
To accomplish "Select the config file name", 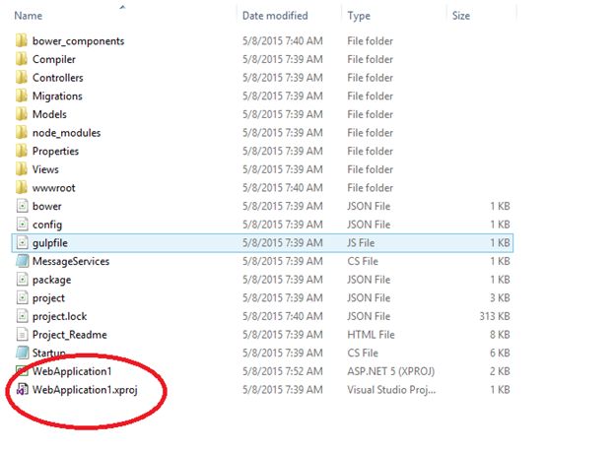I will click(x=47, y=225).
